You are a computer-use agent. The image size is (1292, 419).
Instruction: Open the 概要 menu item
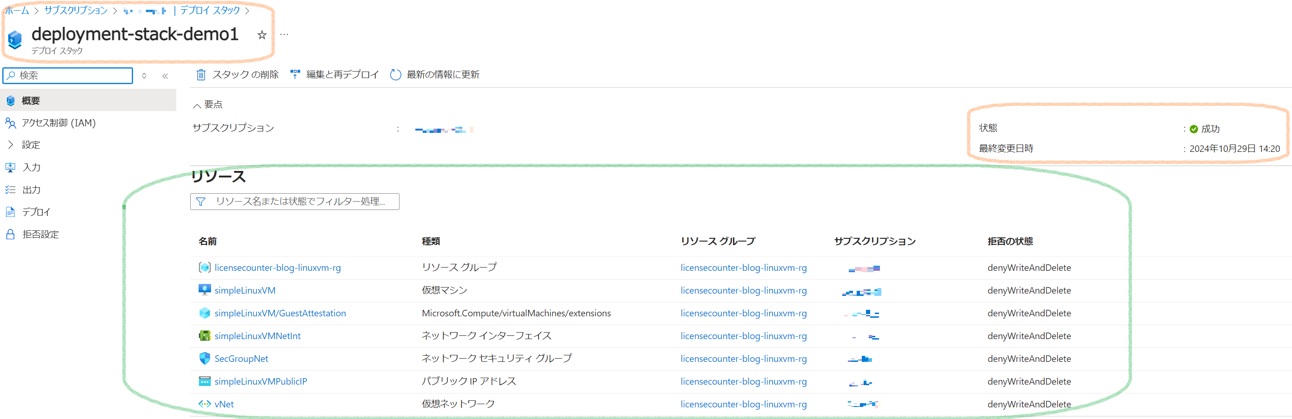pyautogui.click(x=88, y=100)
